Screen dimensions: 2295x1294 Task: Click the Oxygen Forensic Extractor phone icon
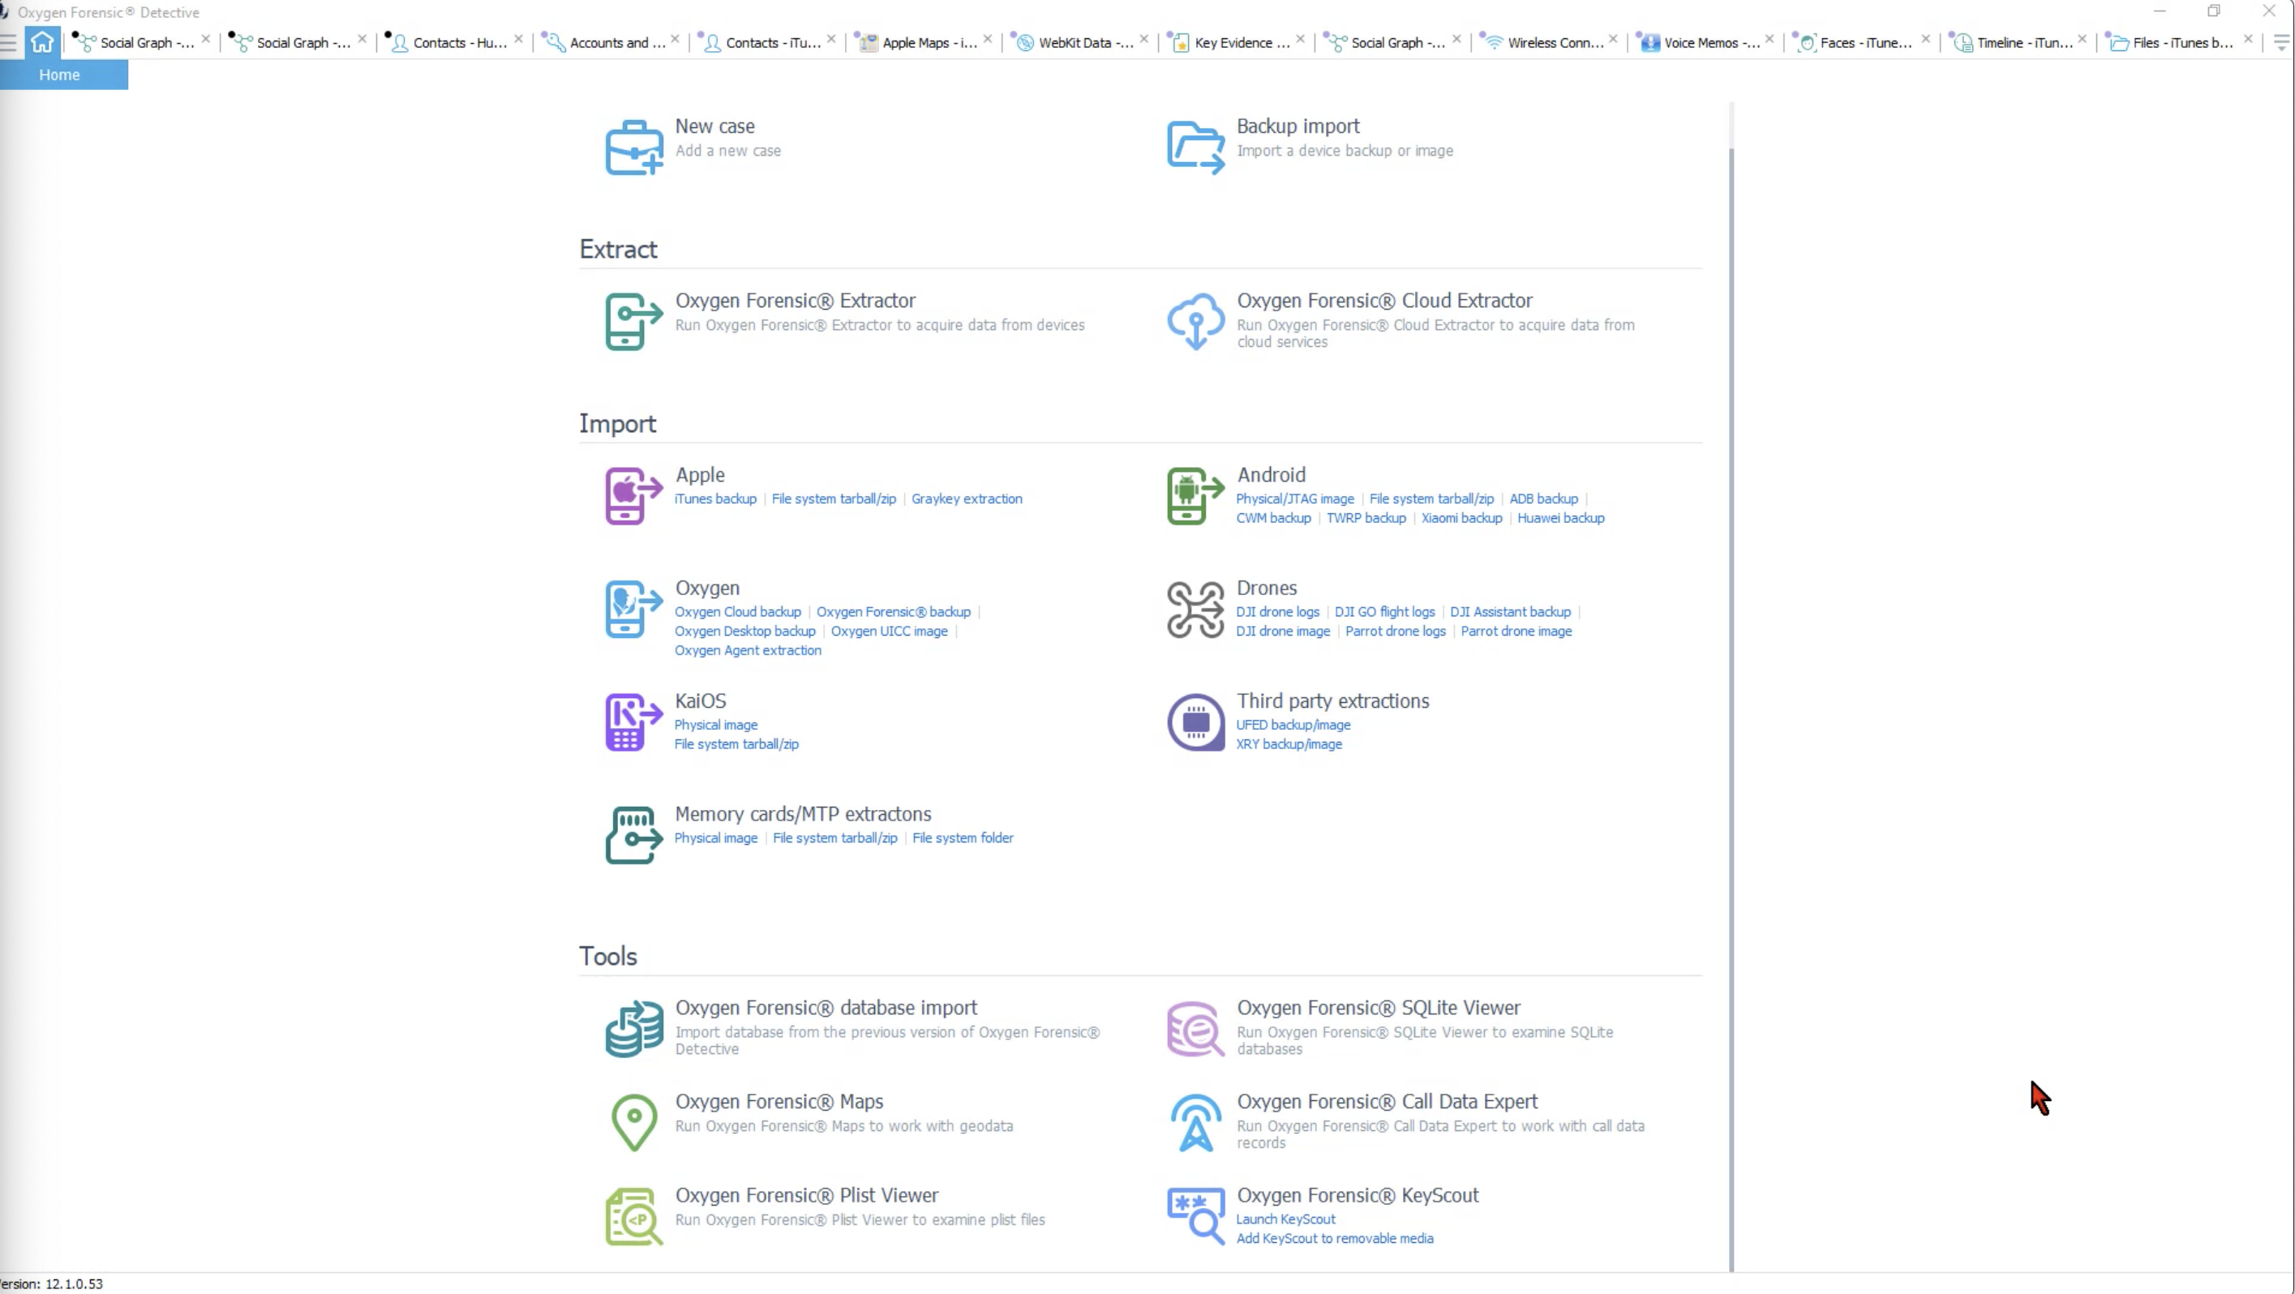point(633,322)
